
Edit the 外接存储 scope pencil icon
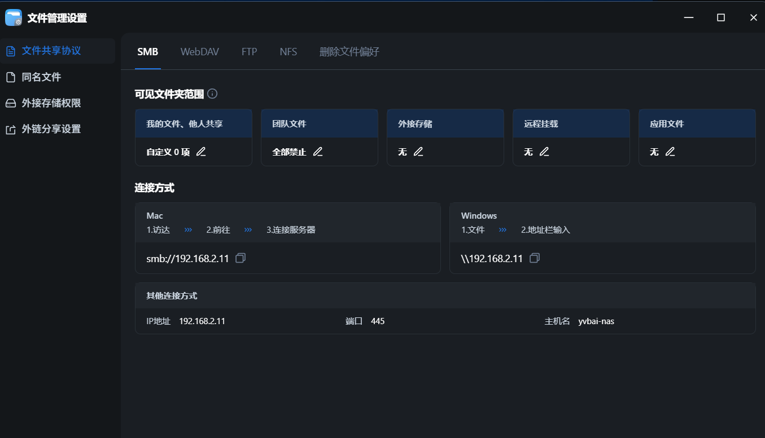pos(418,152)
